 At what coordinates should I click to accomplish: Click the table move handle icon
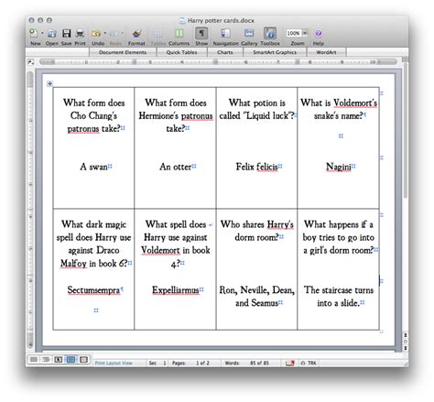(x=50, y=83)
